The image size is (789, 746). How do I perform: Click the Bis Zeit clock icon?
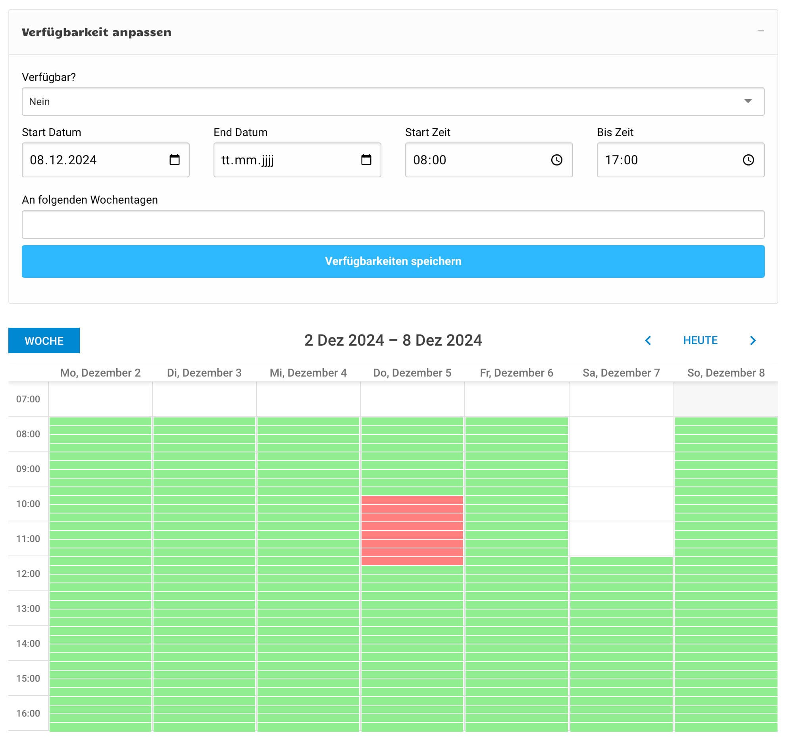click(748, 160)
